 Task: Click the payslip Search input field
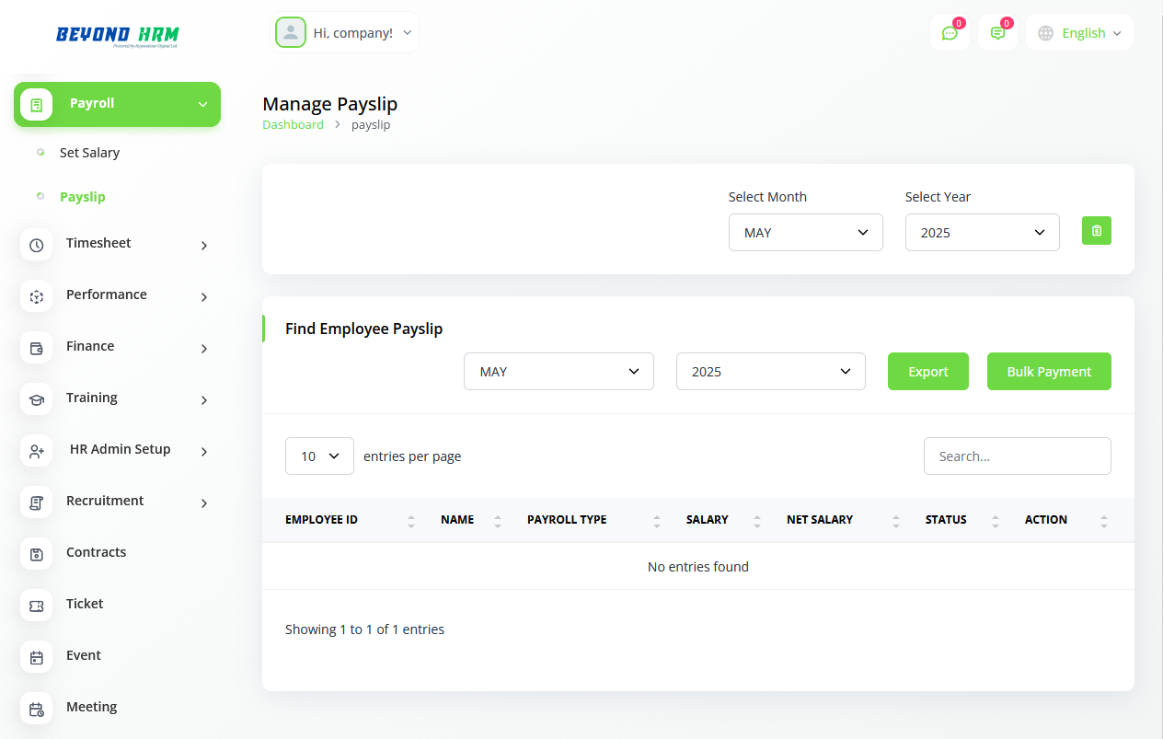tap(1017, 456)
